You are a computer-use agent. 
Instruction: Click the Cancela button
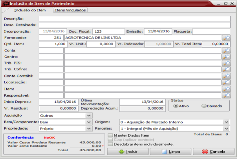(x=214, y=152)
